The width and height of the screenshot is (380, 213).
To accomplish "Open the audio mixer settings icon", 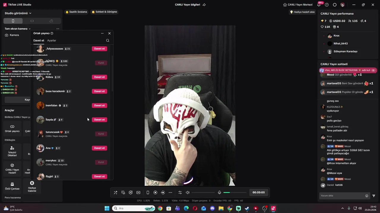I will [x=180, y=192].
